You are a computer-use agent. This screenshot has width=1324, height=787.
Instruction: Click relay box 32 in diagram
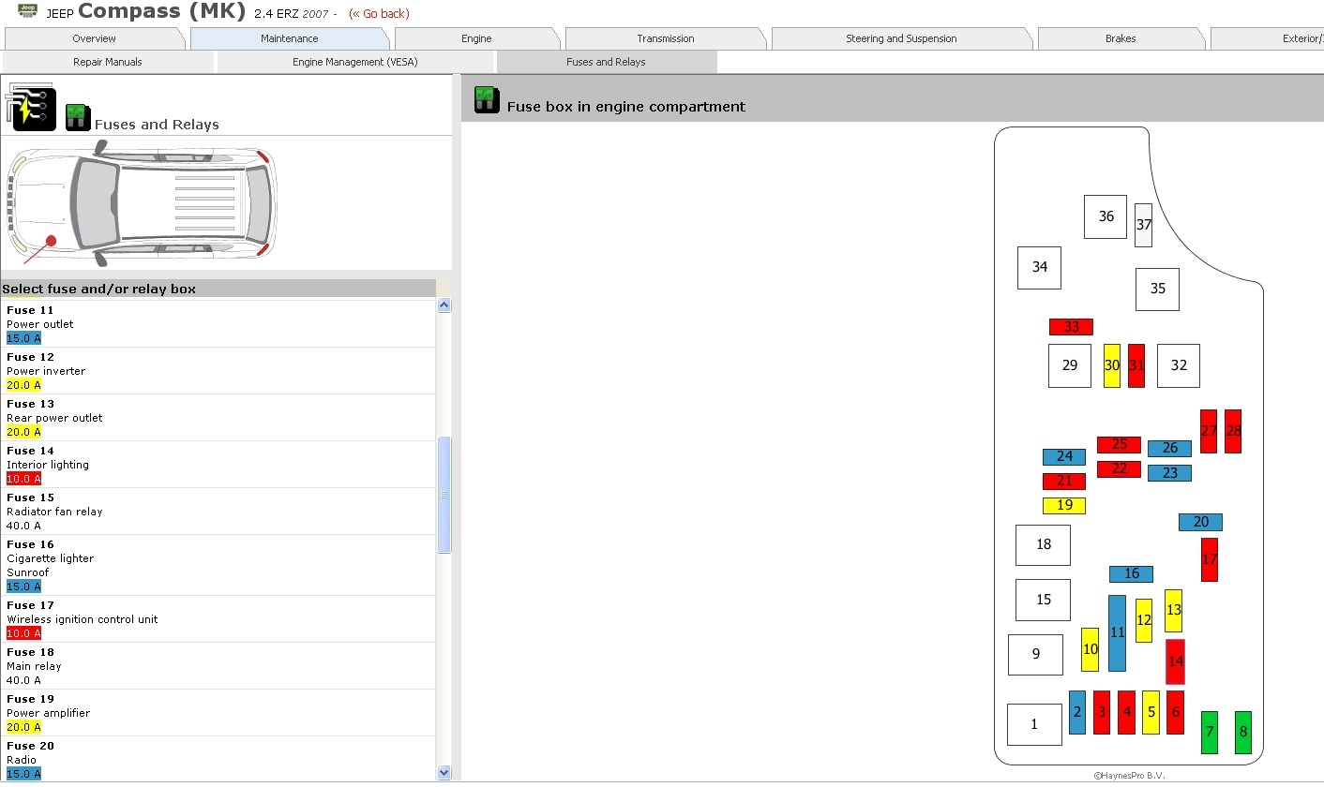pos(1179,365)
